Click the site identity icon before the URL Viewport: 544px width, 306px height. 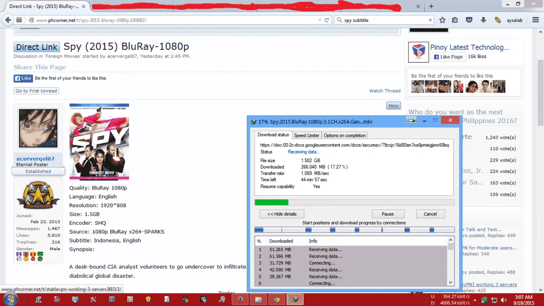[32, 20]
